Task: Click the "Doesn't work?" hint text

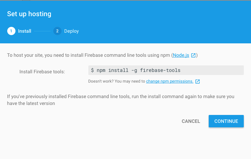Action: (117, 81)
